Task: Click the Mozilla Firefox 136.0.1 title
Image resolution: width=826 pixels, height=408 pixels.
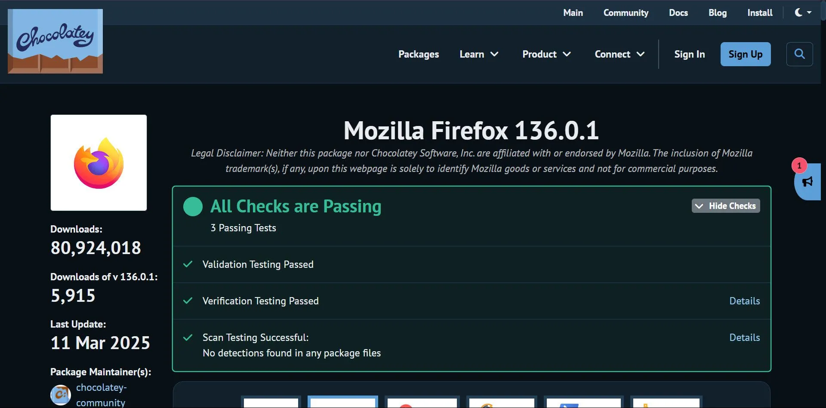Action: [x=472, y=130]
